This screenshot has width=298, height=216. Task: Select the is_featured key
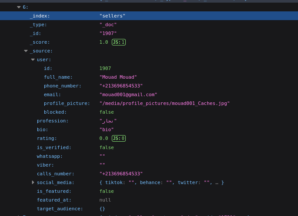[54, 191]
